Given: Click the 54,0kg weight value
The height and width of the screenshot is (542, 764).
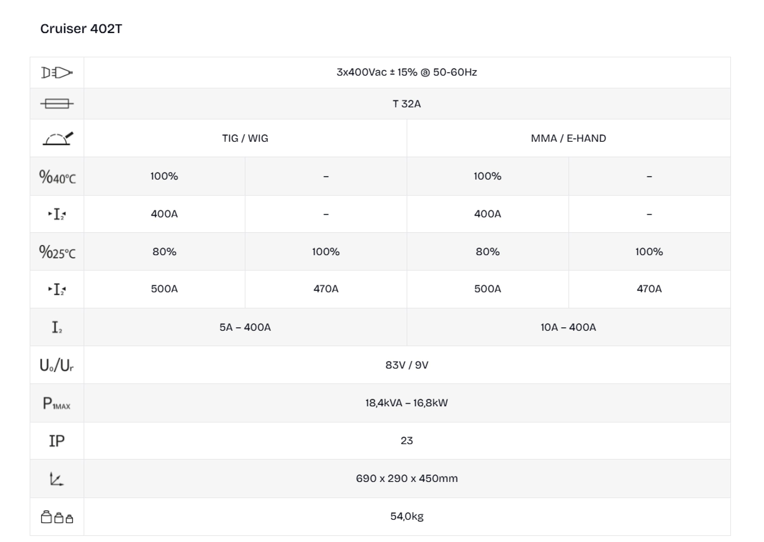Looking at the screenshot, I should 407,516.
